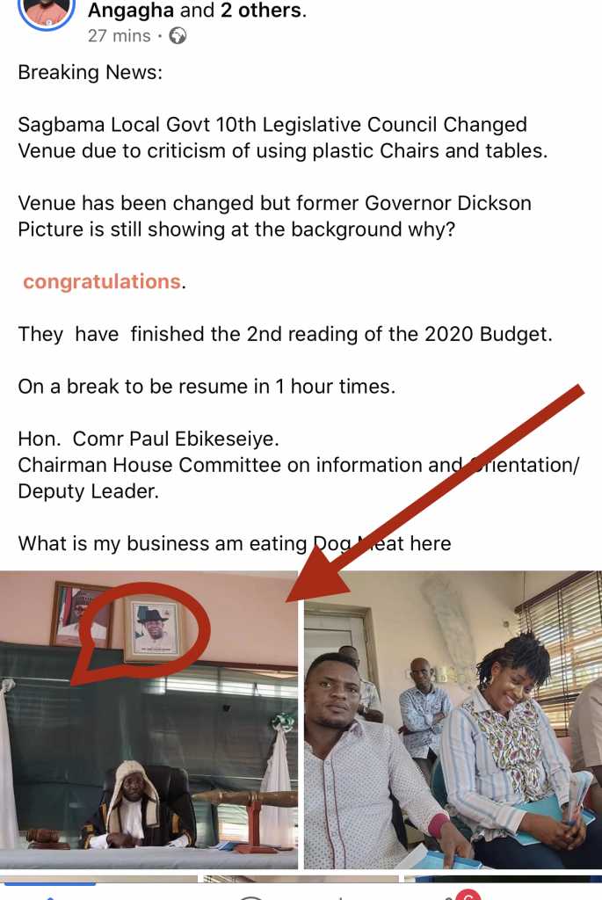
Task: Select the active home tab at the bottom
Action: click(x=49, y=896)
